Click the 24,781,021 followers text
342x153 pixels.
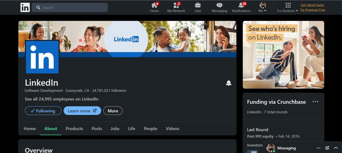[x=109, y=90]
